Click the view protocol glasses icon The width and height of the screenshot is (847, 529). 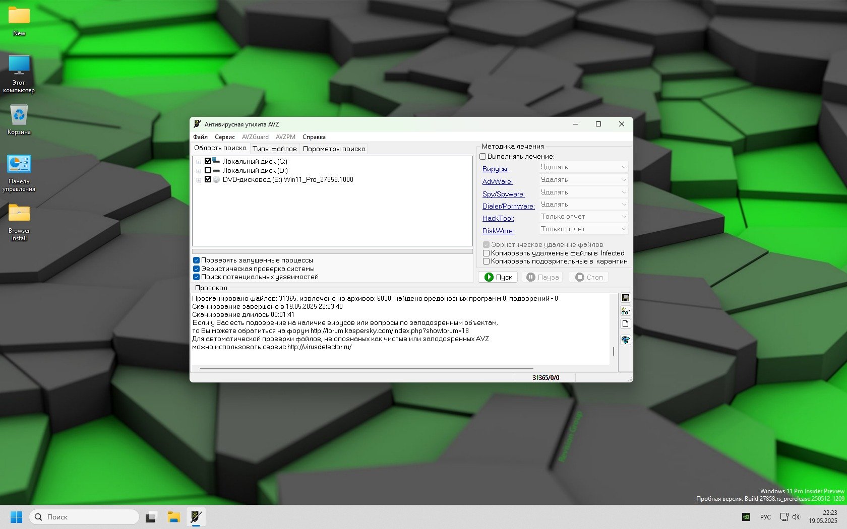[x=625, y=311]
